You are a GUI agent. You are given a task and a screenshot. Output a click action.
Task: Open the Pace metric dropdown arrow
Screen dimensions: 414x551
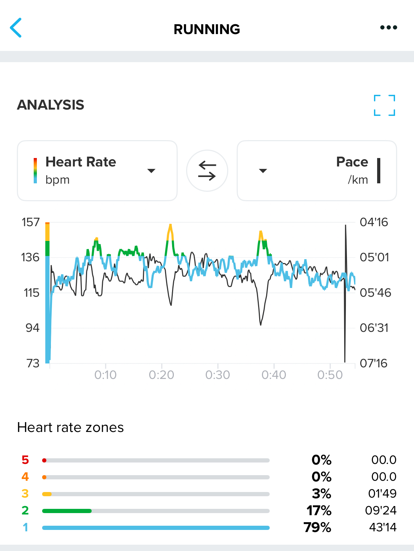263,171
